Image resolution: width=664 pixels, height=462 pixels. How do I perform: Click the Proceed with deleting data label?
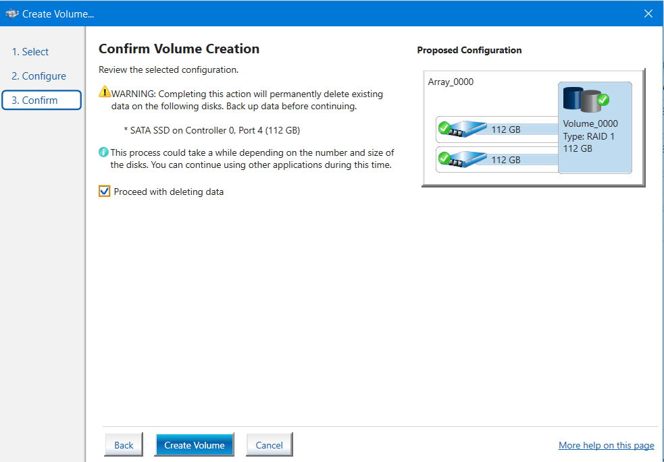169,192
